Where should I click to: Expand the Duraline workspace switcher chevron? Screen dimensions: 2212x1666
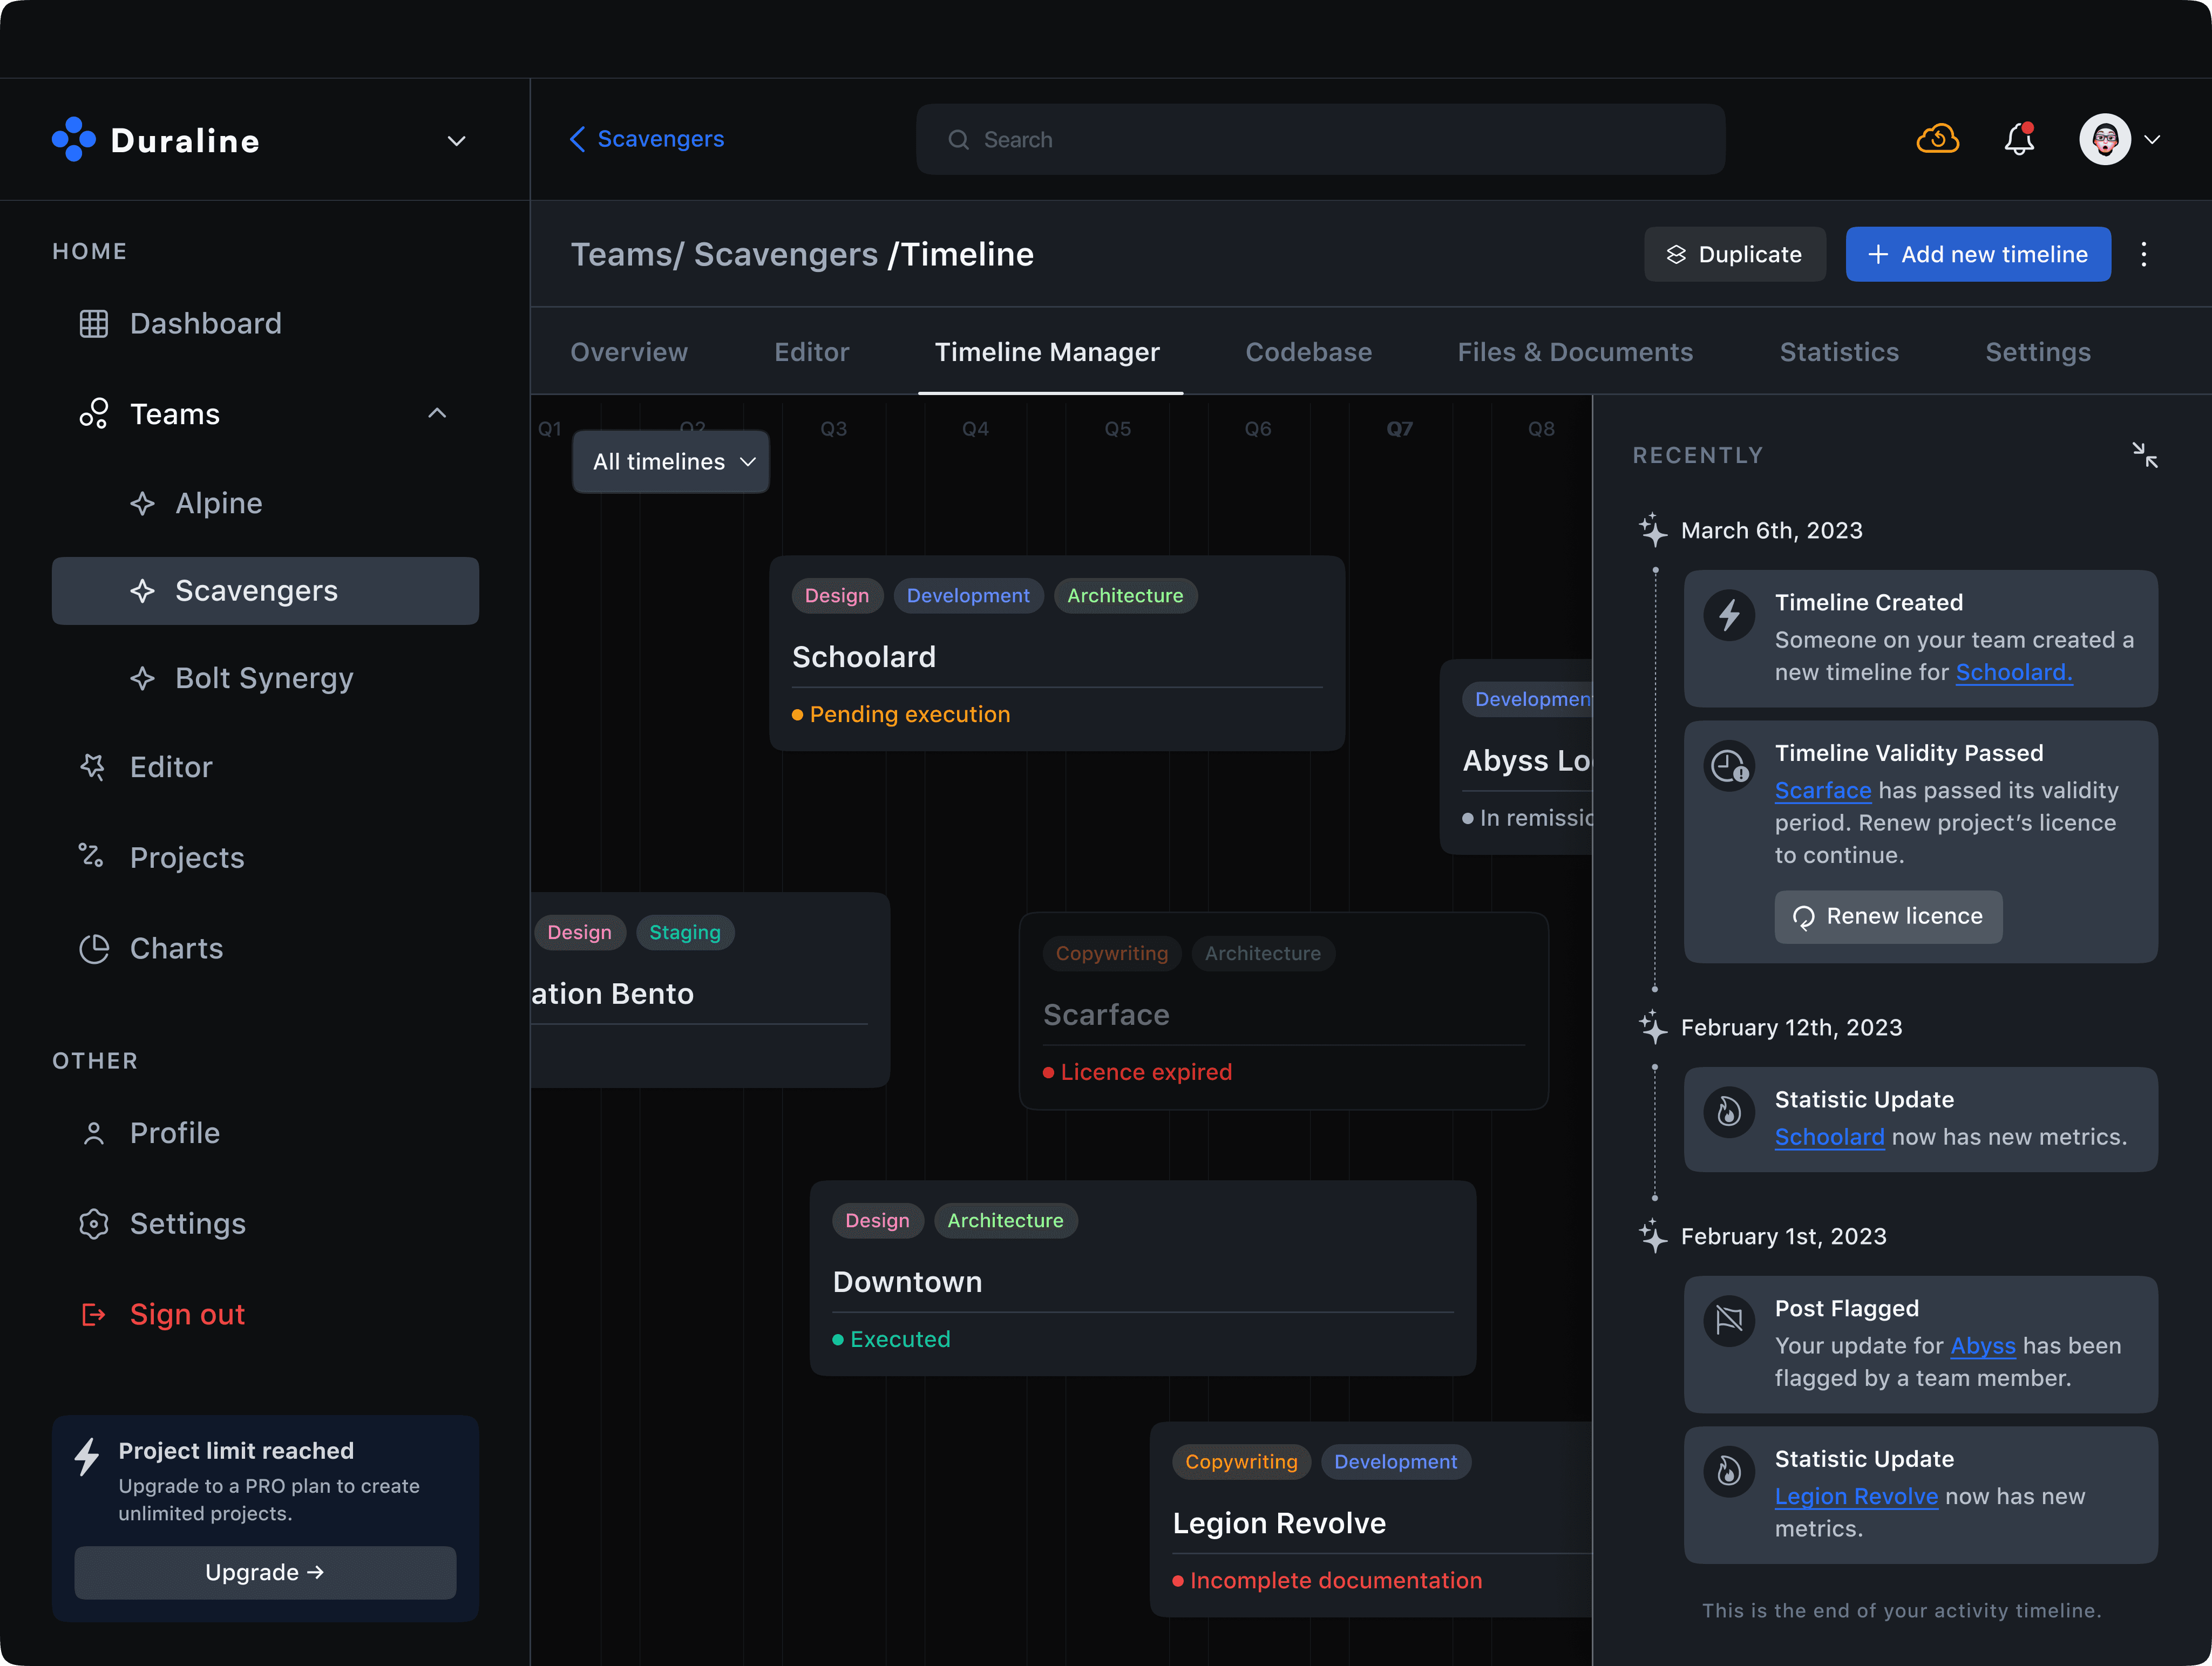pyautogui.click(x=456, y=141)
